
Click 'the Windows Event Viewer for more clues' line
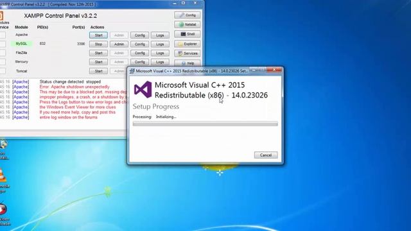(x=78, y=107)
